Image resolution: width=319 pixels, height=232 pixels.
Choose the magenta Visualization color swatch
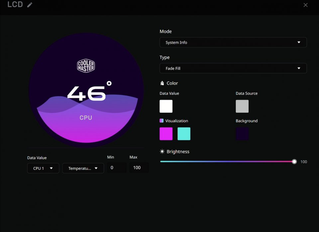pyautogui.click(x=166, y=134)
